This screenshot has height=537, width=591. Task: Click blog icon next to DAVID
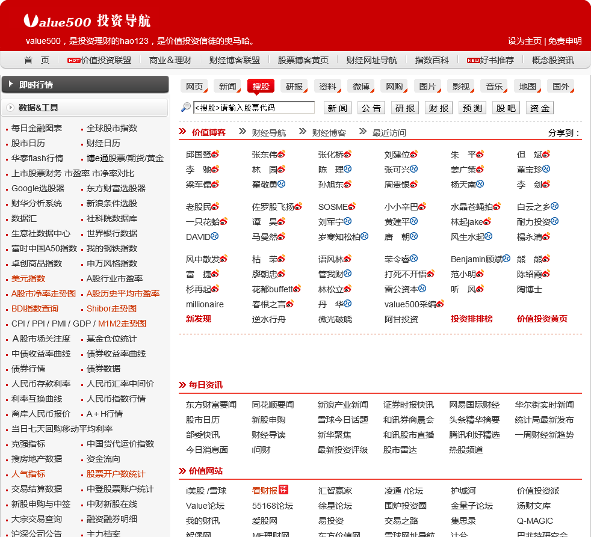214,236
